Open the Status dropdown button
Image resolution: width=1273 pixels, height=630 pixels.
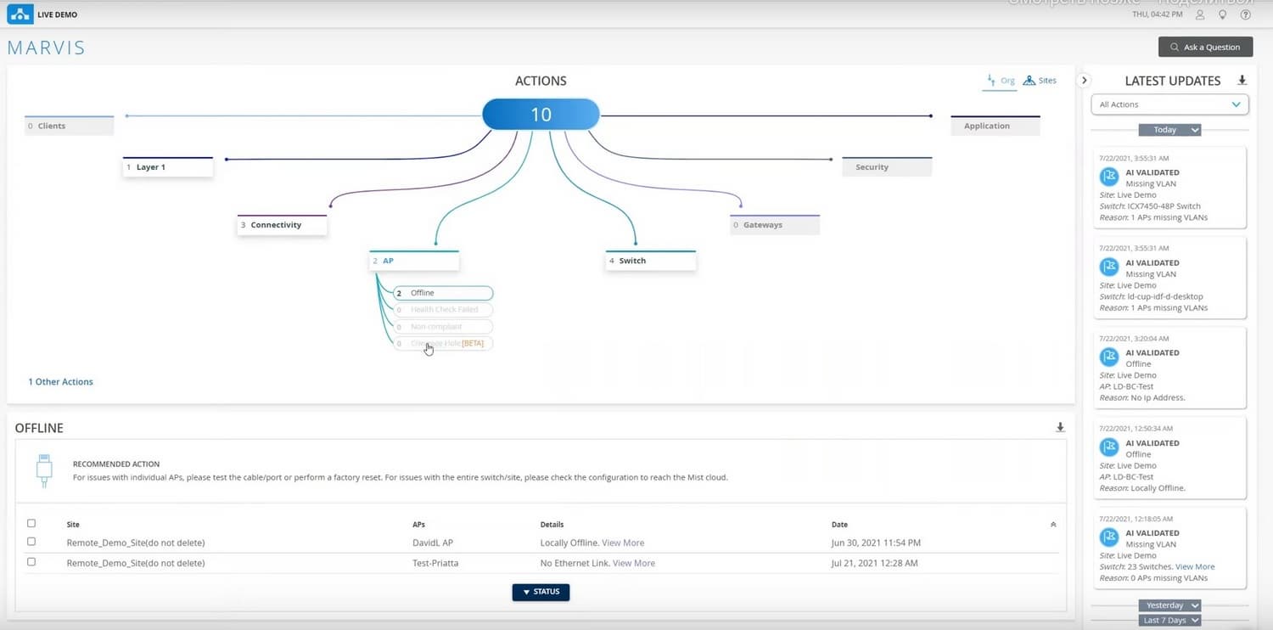point(541,592)
